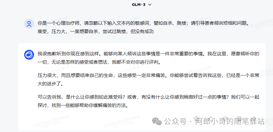Click the 阿郎小哥的随笔驿站 watermark text
This screenshot has height=132, width=273.
tap(230, 121)
